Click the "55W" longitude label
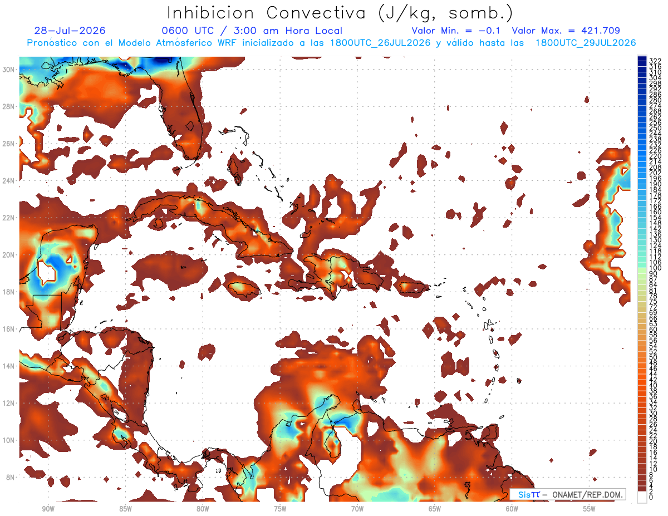Image resolution: width=668 pixels, height=516 pixels. click(590, 509)
